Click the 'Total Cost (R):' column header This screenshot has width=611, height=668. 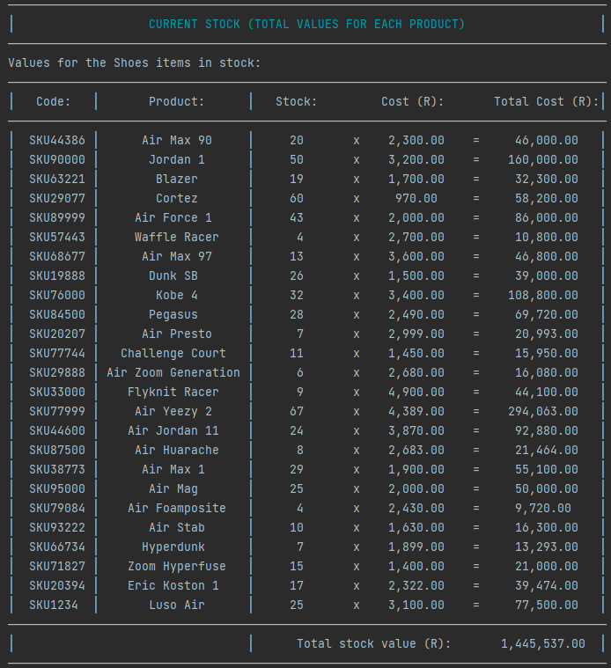point(546,101)
